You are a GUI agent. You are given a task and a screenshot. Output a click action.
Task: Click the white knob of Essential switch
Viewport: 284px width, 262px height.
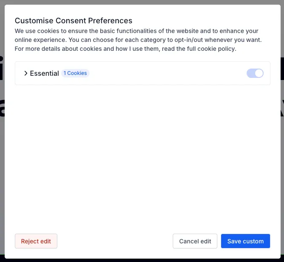click(259, 73)
